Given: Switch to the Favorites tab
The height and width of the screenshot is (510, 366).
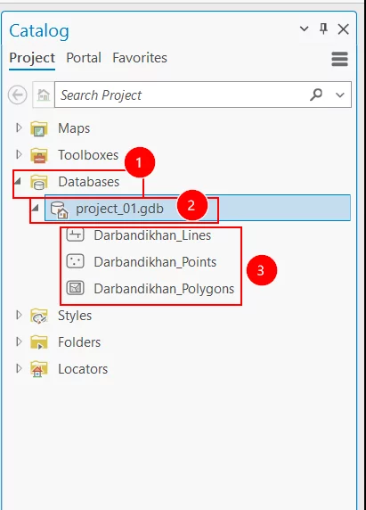Looking at the screenshot, I should (x=140, y=58).
